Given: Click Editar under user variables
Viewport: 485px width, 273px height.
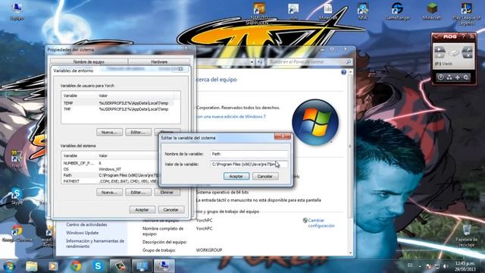Looking at the screenshot, I should tap(138, 132).
